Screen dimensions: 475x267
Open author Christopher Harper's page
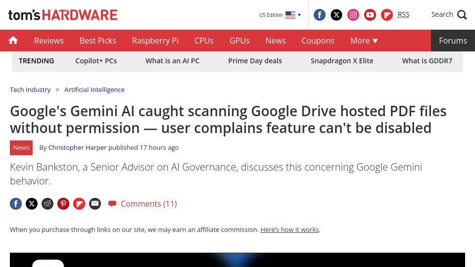(x=77, y=147)
